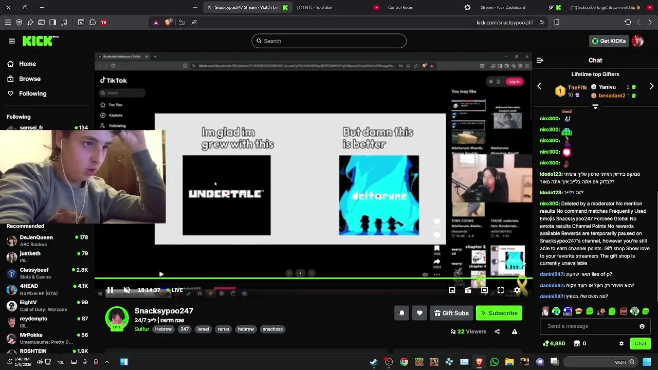
Task: Jump to LIVE indicator in player
Action: coord(175,290)
